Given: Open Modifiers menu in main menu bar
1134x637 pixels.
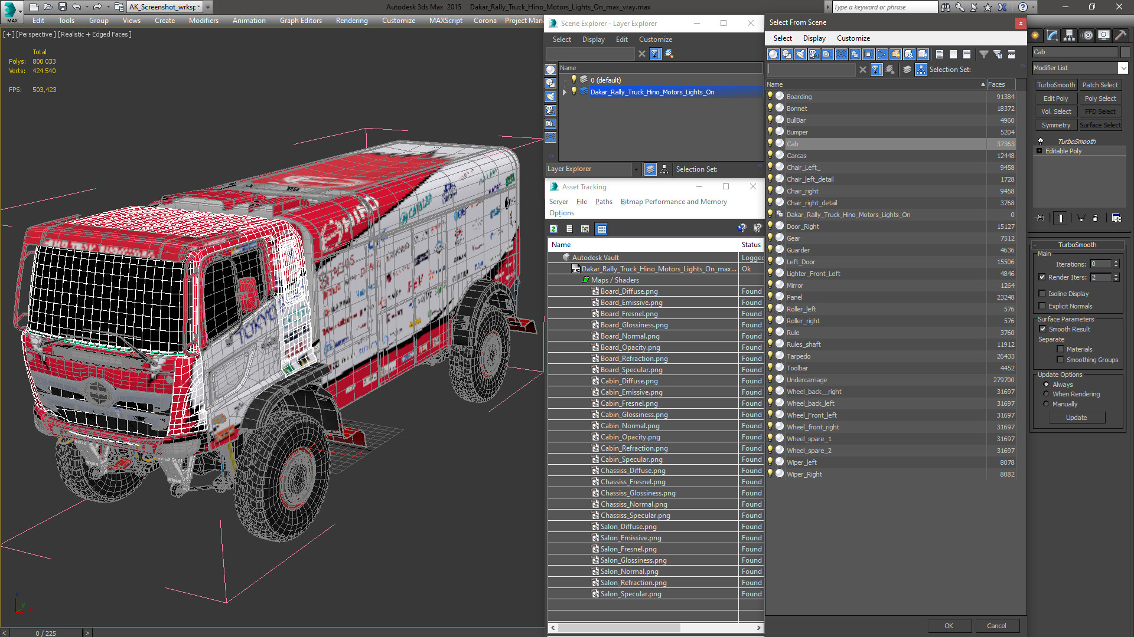Looking at the screenshot, I should 203,21.
